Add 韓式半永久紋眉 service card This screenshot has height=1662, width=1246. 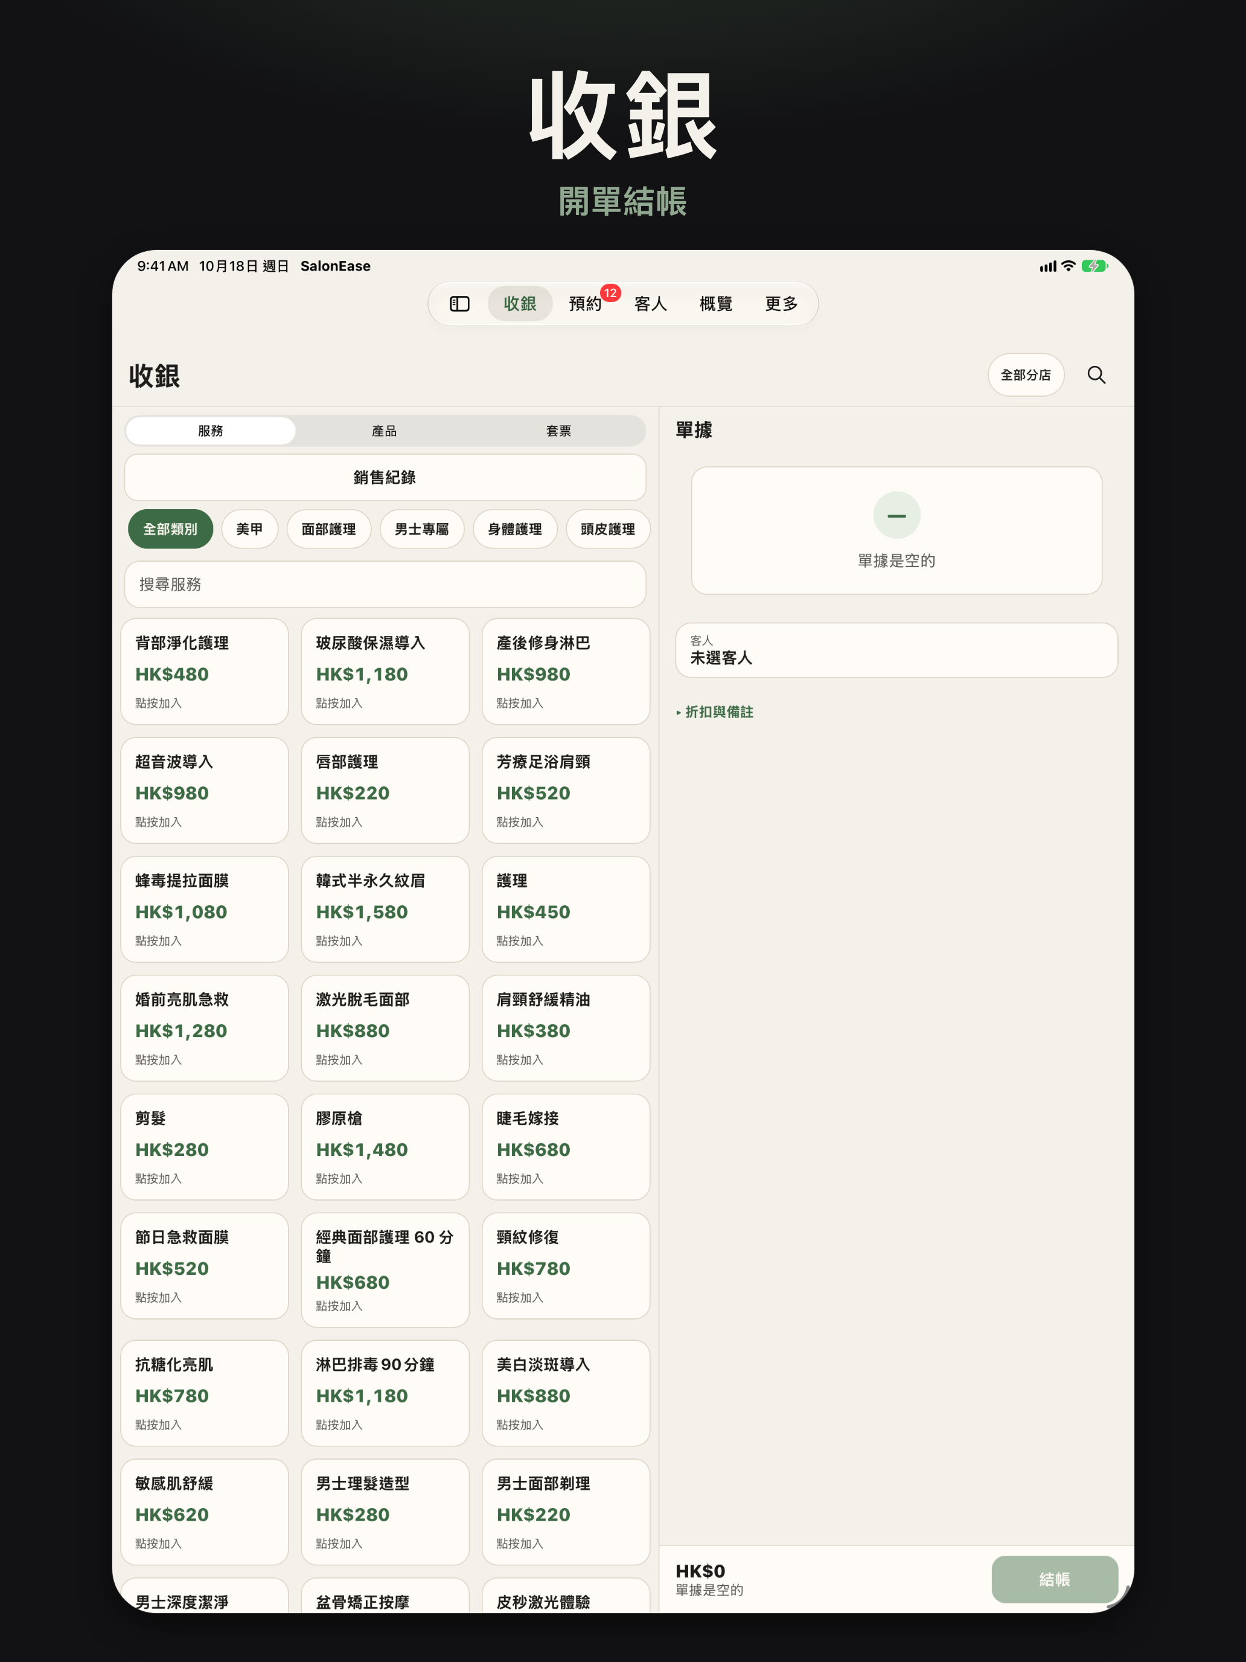385,909
